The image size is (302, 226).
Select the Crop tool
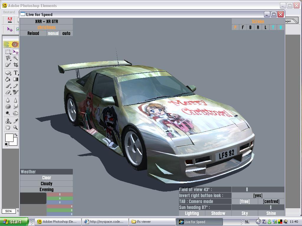pyautogui.click(x=15, y=65)
